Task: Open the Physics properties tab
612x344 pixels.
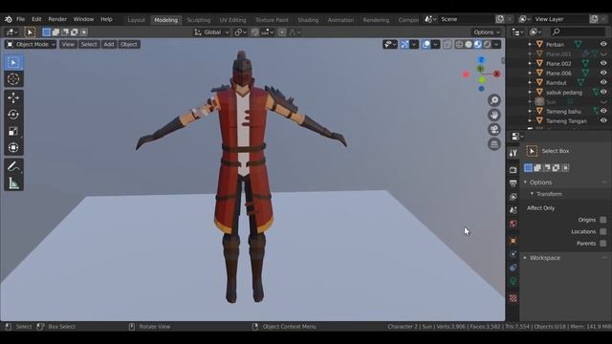Action: coord(514,254)
